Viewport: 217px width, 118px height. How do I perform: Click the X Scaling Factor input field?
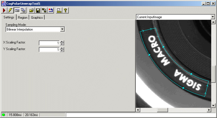point(49,43)
